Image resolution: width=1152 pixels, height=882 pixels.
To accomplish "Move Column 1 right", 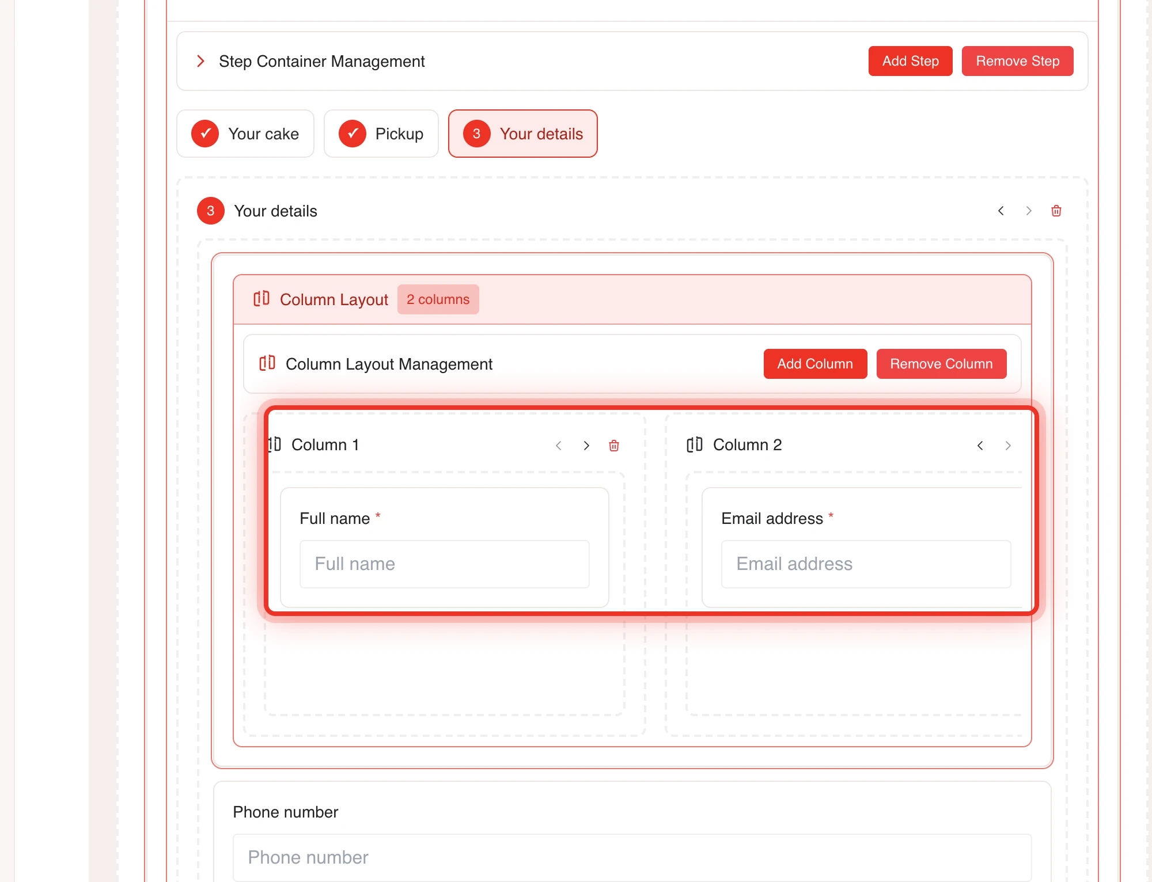I will (586, 446).
